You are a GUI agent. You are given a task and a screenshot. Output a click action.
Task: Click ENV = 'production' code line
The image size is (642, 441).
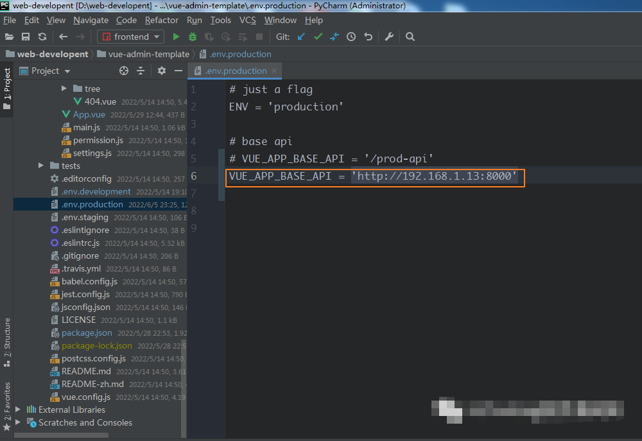[x=286, y=107]
